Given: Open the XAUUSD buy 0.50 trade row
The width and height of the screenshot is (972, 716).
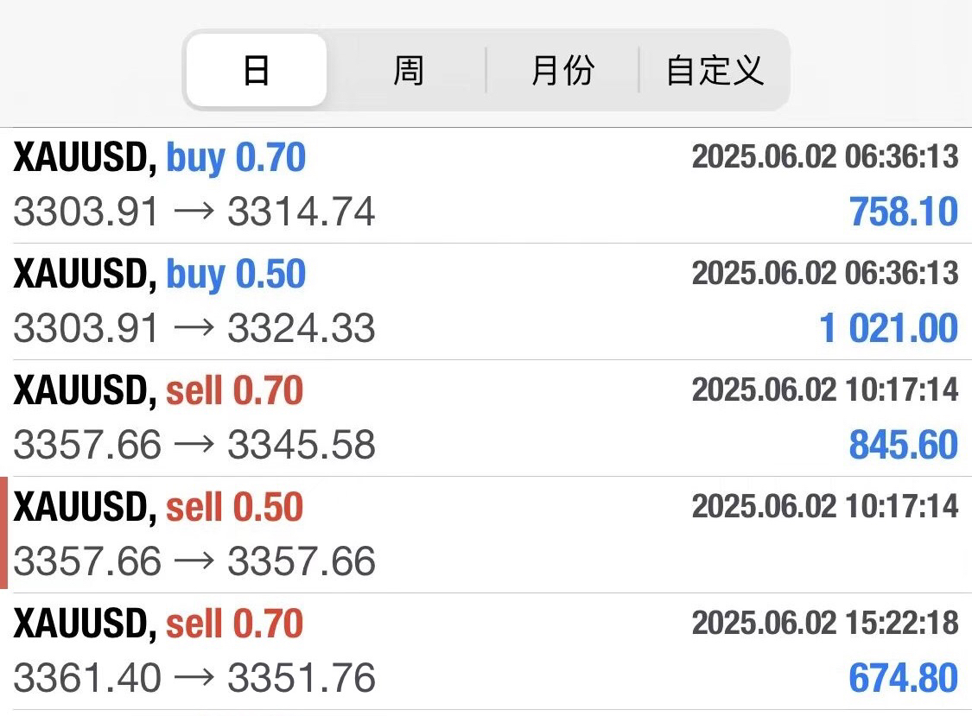Looking at the screenshot, I should [486, 301].
